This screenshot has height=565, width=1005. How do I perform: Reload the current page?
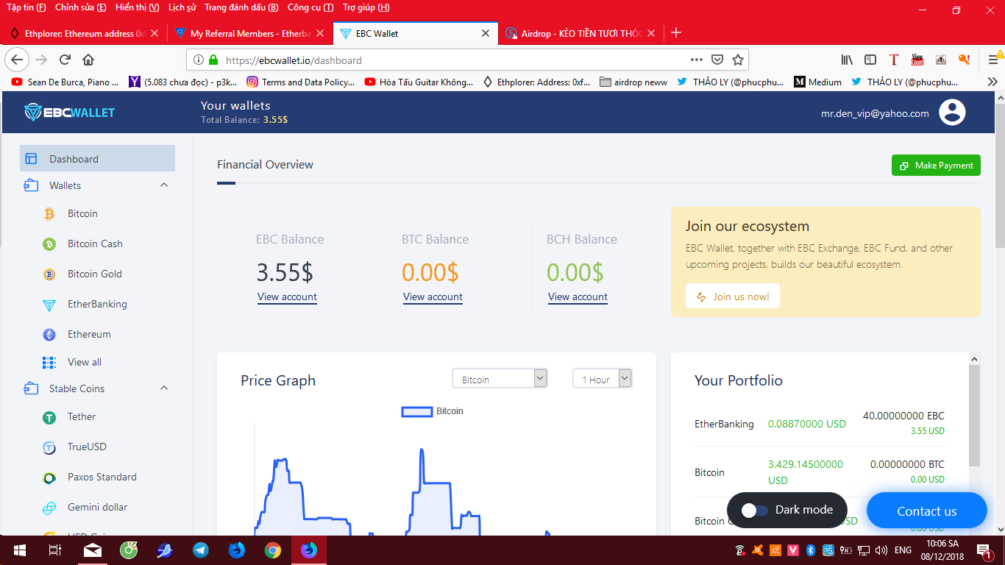65,60
